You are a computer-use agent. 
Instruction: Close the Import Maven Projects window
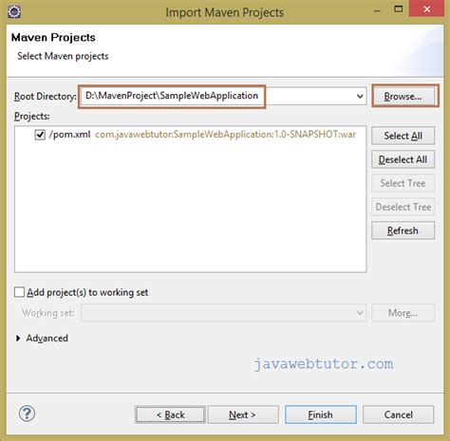426,9
